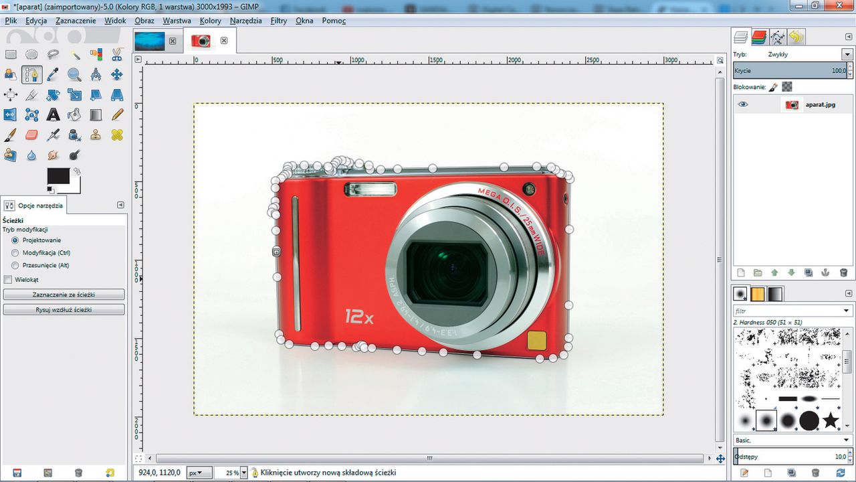Image resolution: width=856 pixels, height=482 pixels.
Task: Select the Free Select lasso tool
Action: click(53, 55)
